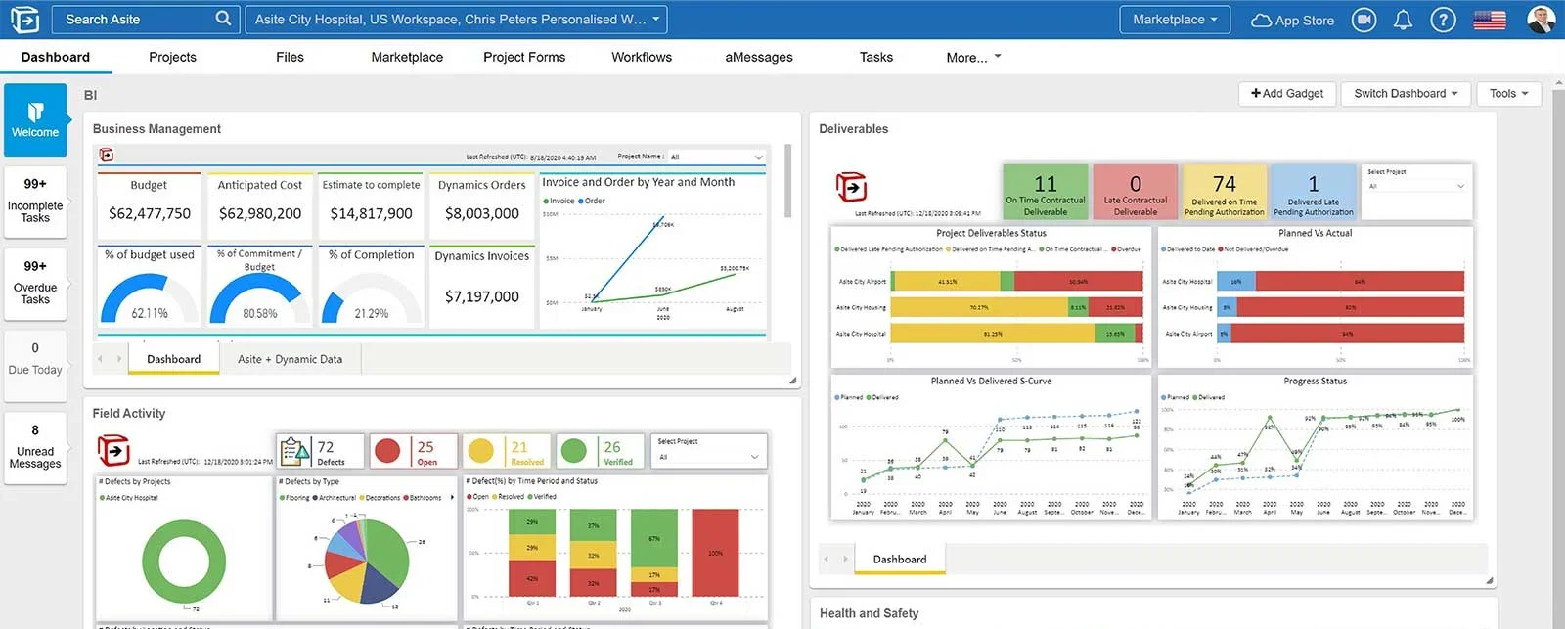Click the search magnifier icon
Viewport: 1565px width, 629px height.
223,19
